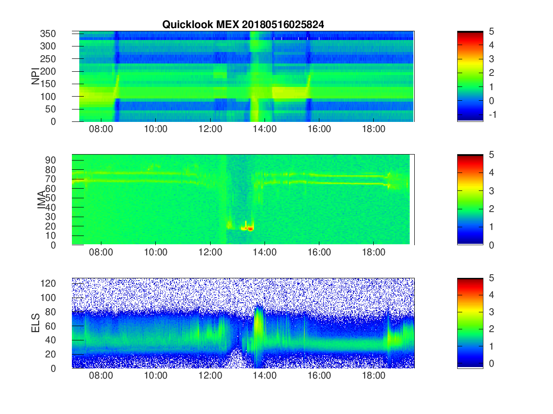553x414 pixels.
Task: Click the red hotspot in the IMA plot
Action: tap(250, 228)
